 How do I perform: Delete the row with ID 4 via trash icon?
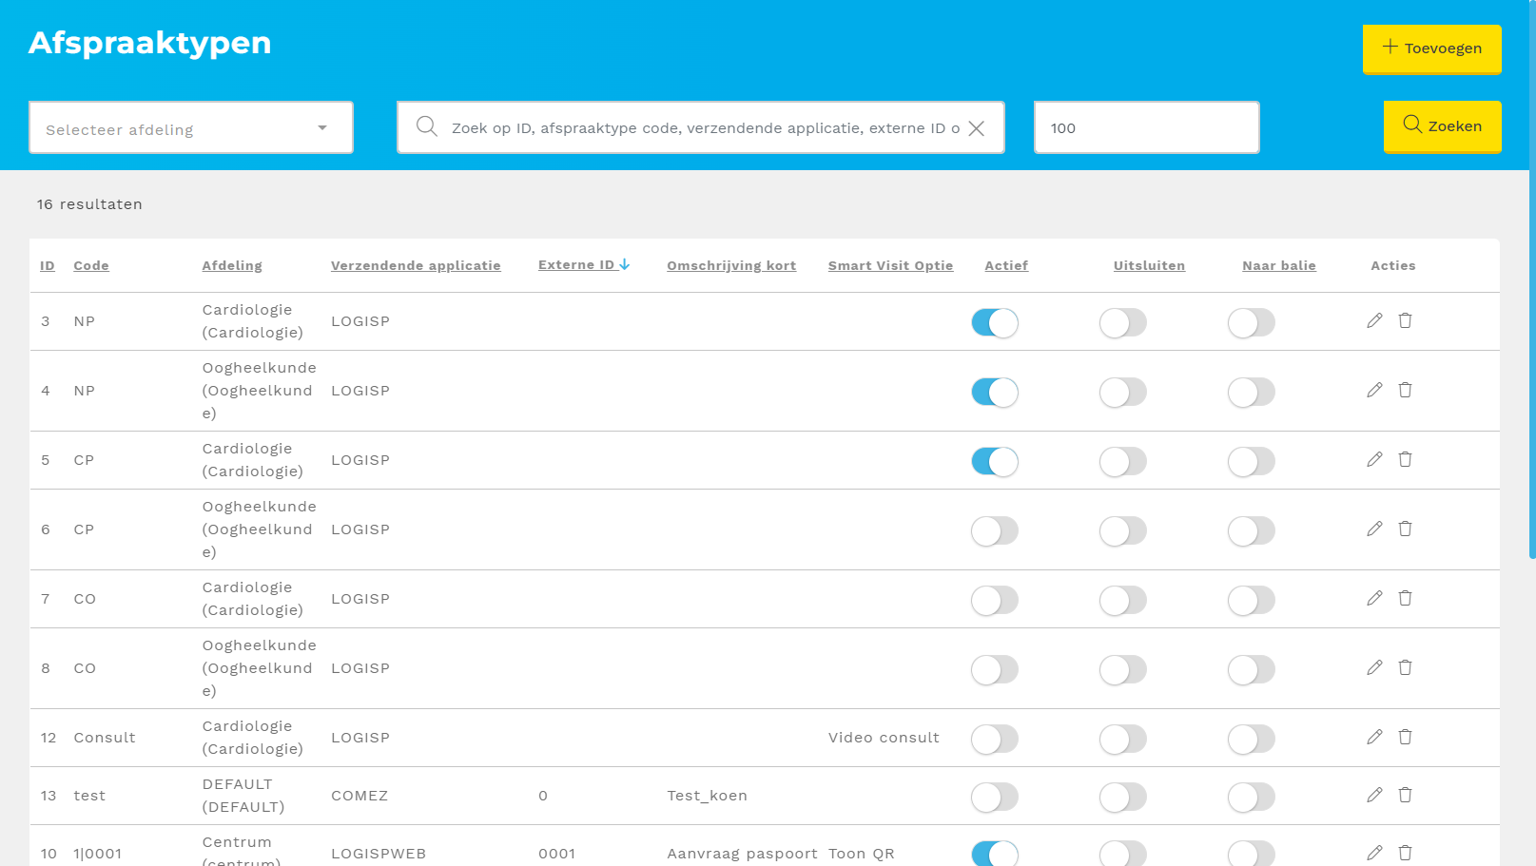click(x=1405, y=391)
